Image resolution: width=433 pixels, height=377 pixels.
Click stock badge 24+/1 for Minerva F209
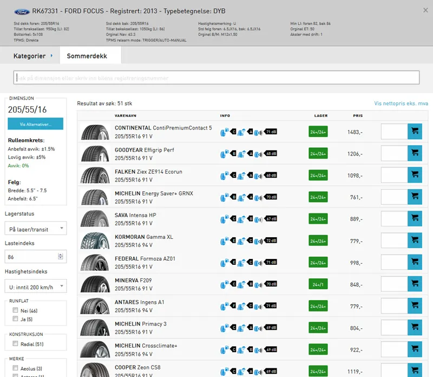click(318, 284)
